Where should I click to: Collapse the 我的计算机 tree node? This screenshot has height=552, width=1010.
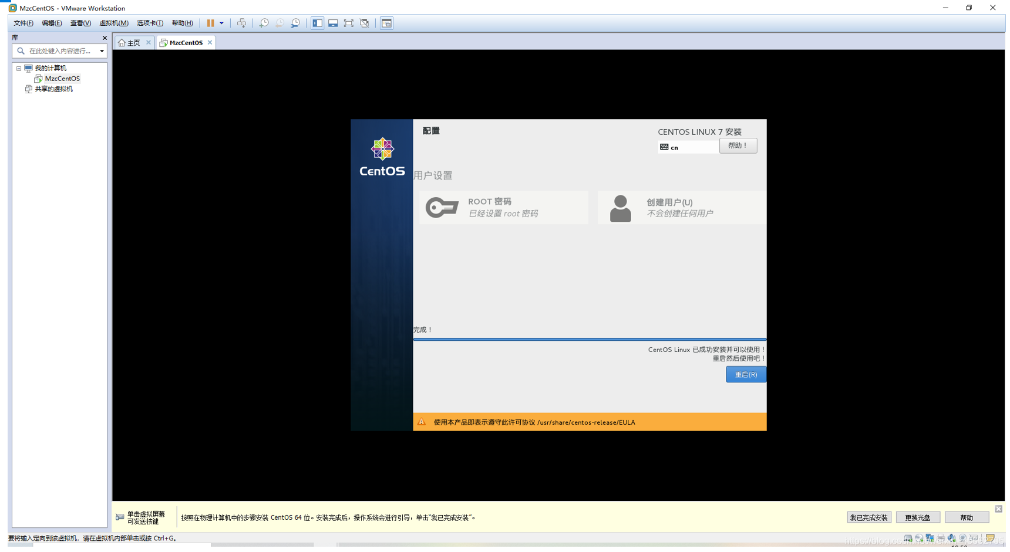19,68
